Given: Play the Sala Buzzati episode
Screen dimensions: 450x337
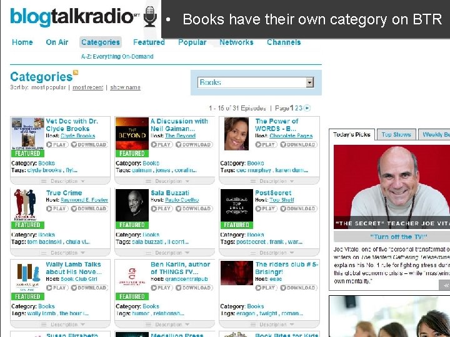Looking at the screenshot, I should [162, 208].
